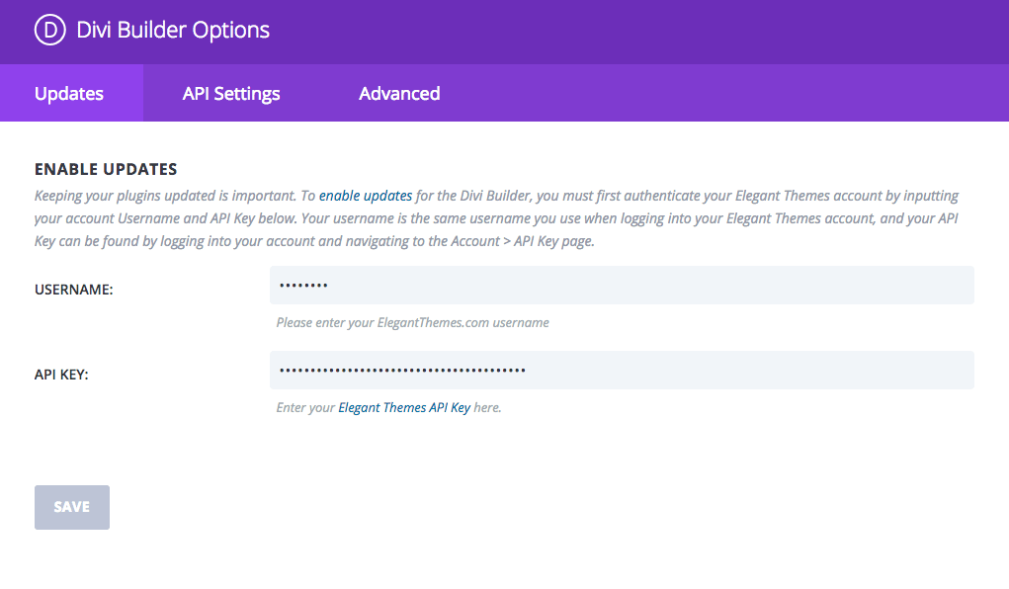Click the Divi Builder Options title text
Viewport: 1009px width, 589px height.
(x=173, y=31)
